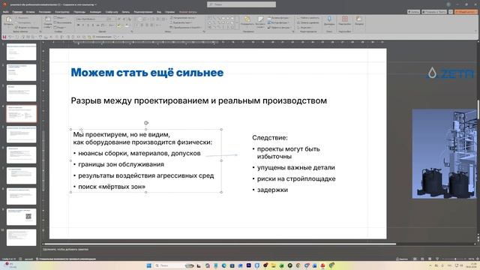Toggle italic formatting
Image resolution: width=480 pixels, height=270 pixels.
click(x=83, y=25)
